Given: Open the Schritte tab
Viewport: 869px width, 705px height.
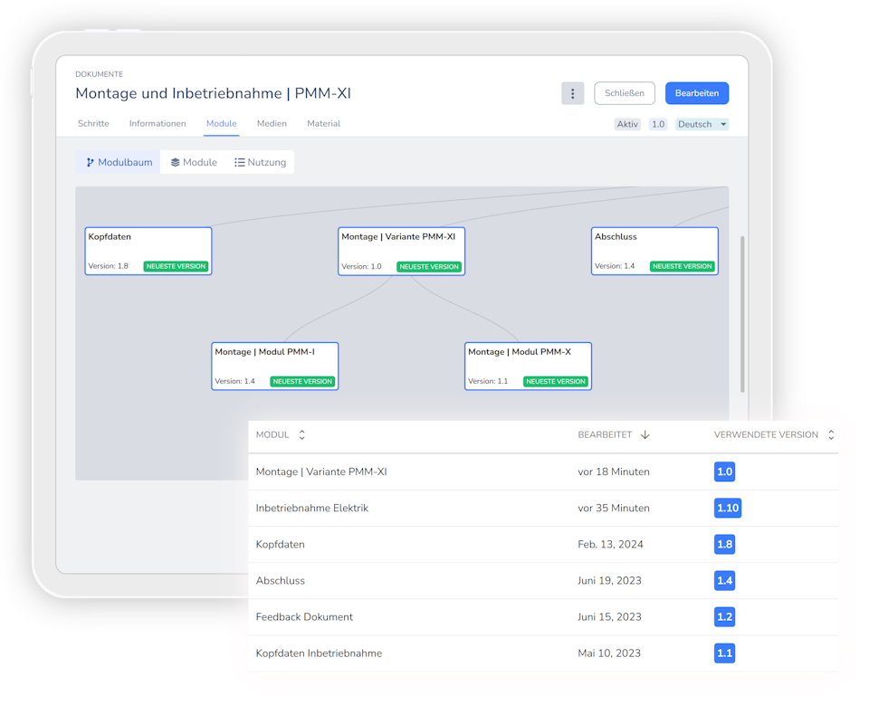Looking at the screenshot, I should click(x=93, y=123).
